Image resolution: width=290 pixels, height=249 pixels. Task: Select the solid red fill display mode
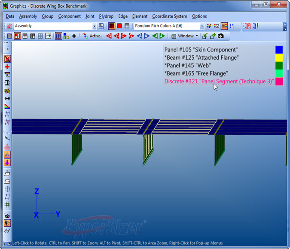coord(119,26)
